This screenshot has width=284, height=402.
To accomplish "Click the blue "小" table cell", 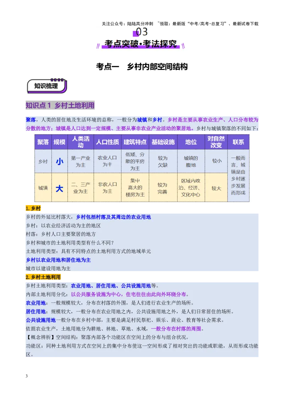I will pos(60,161).
